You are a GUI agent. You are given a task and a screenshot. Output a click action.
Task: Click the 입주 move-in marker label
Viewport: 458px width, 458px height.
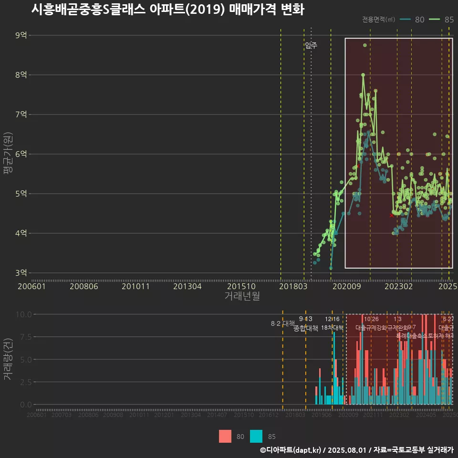[x=311, y=45]
